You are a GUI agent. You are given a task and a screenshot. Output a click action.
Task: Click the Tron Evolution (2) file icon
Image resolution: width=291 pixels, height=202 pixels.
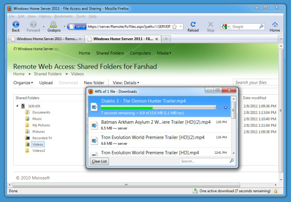(x=94, y=141)
